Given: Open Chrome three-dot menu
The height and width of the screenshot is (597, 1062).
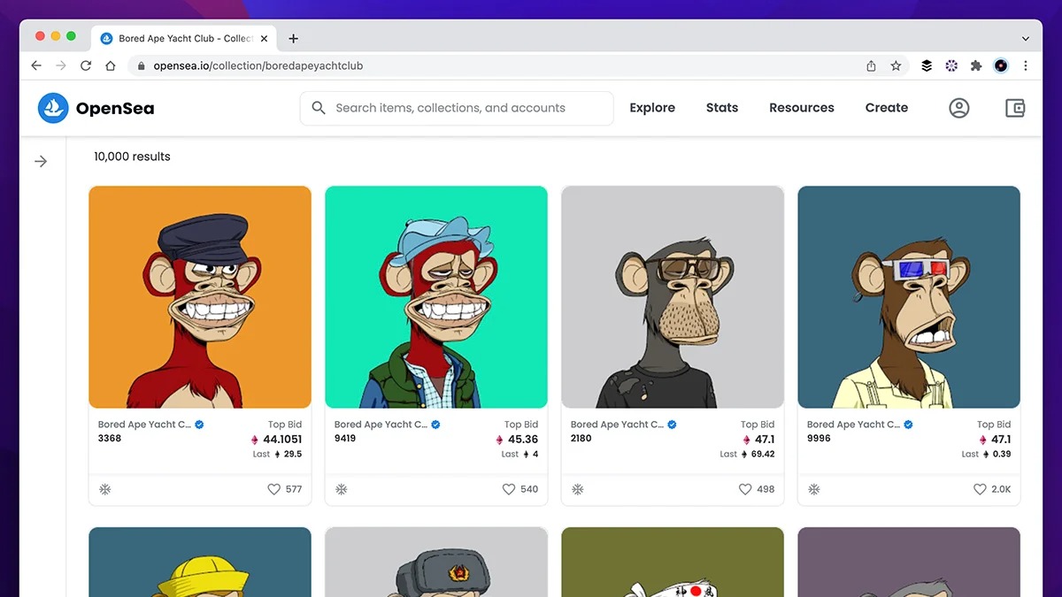Looking at the screenshot, I should (x=1026, y=65).
